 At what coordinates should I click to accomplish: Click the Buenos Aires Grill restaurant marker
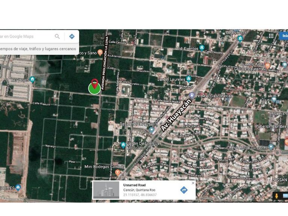(x=268, y=66)
